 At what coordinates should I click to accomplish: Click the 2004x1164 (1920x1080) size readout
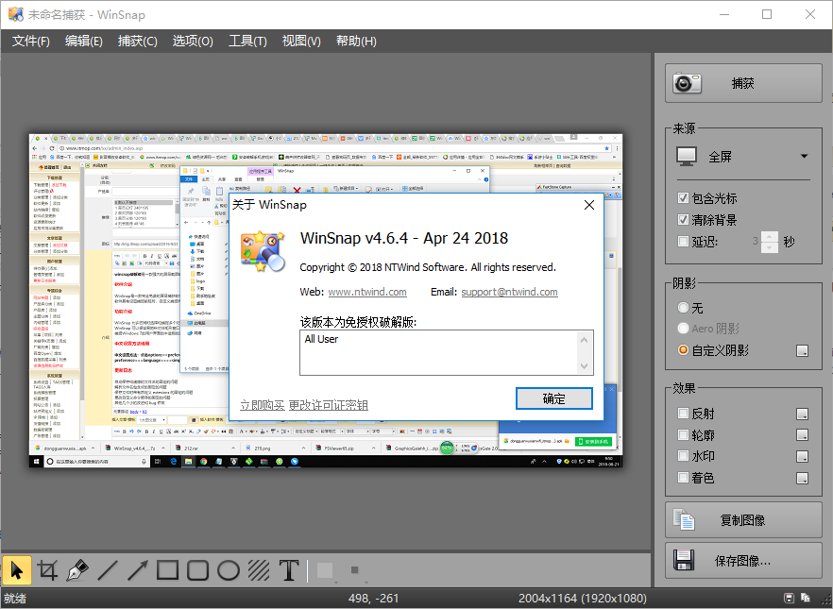coord(582,599)
